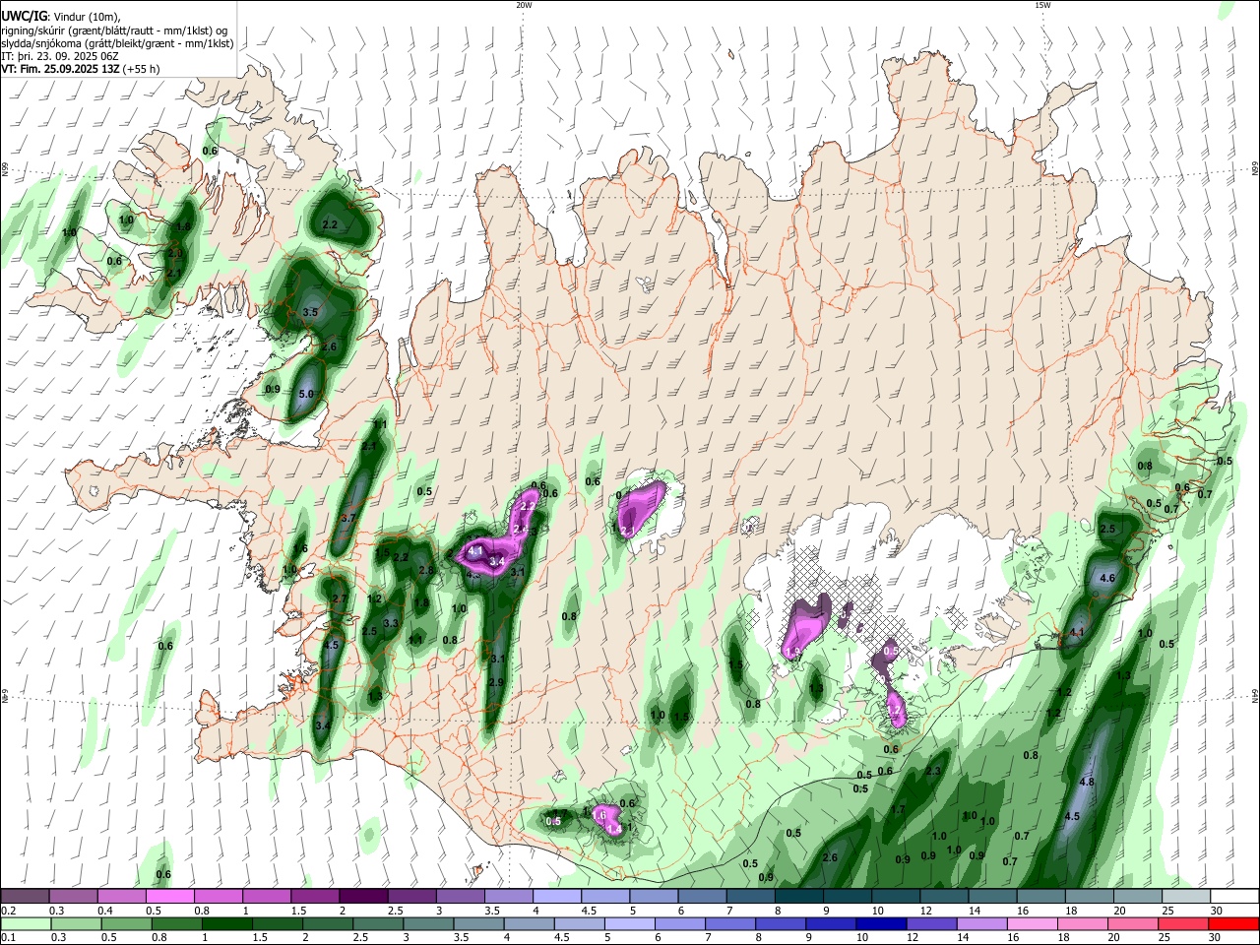Click the init time 'IT: þri. 23. 09. 2025 06Z'
This screenshot has width=1260, height=945.
59,56
